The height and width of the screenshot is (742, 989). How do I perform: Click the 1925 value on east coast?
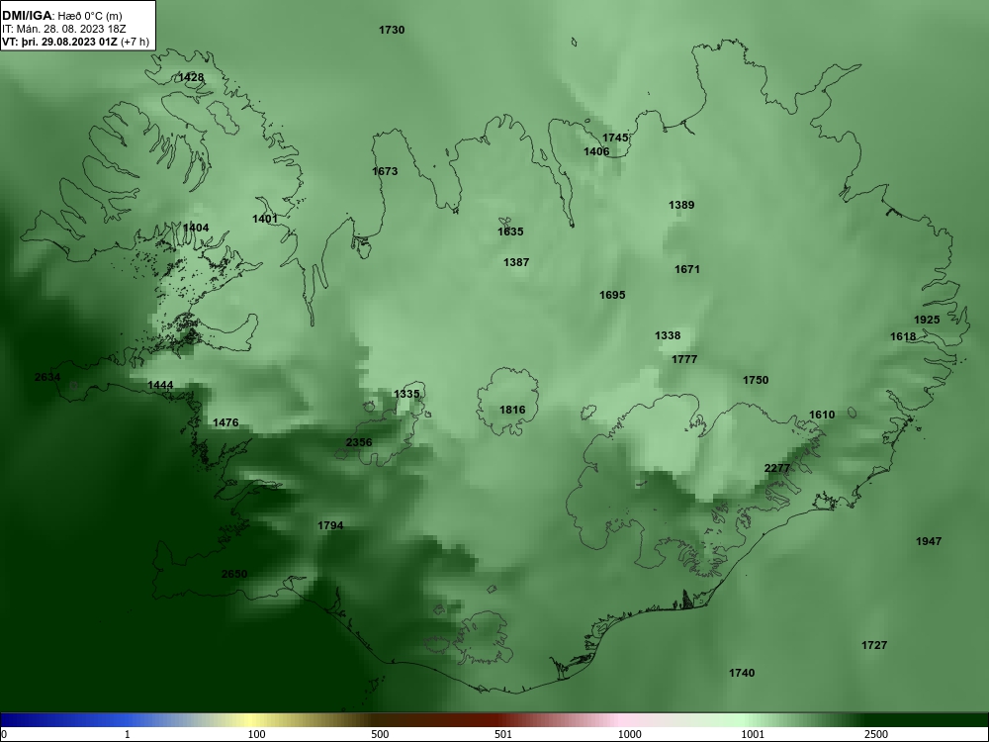[x=927, y=320]
